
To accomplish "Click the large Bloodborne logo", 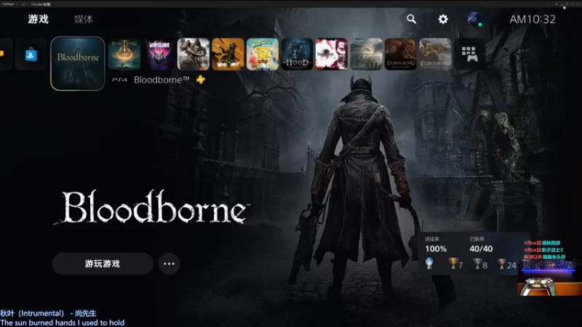I will coord(153,207).
